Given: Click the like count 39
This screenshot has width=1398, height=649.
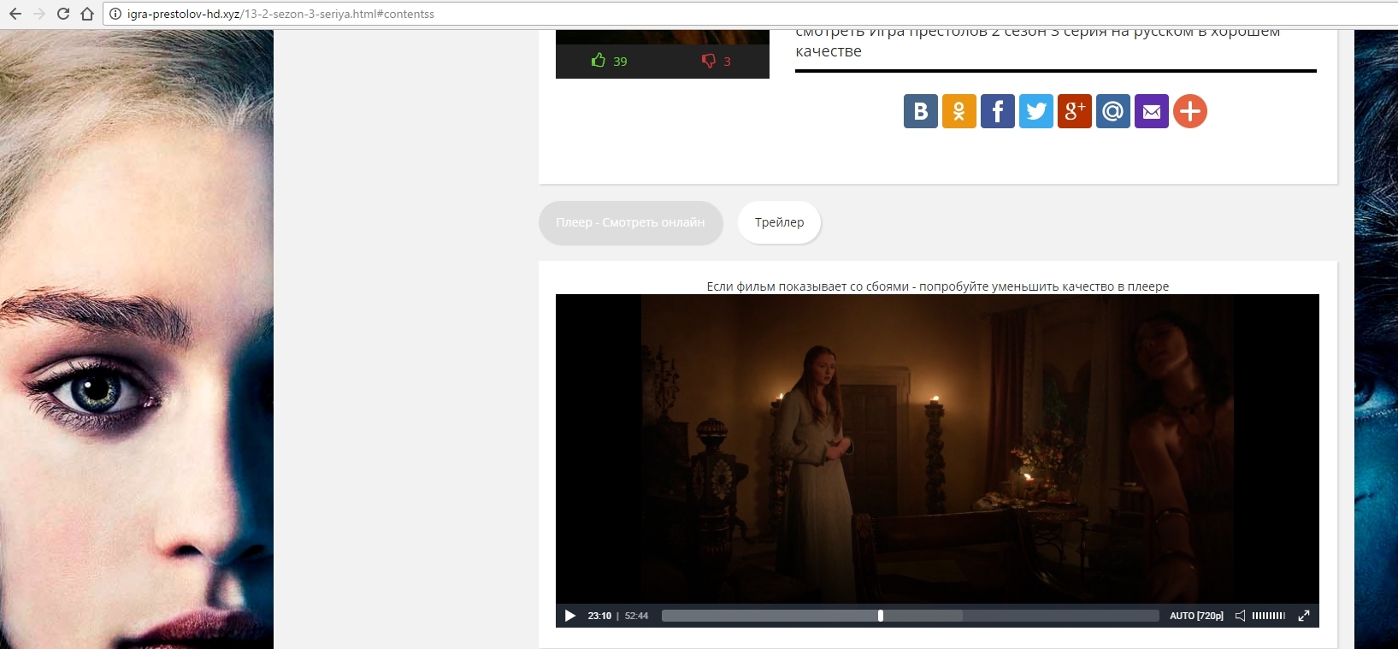Looking at the screenshot, I should [620, 62].
